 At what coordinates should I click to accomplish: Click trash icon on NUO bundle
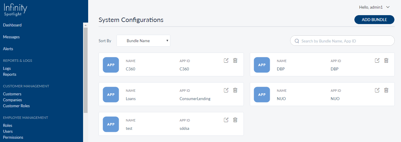[x=386, y=90]
